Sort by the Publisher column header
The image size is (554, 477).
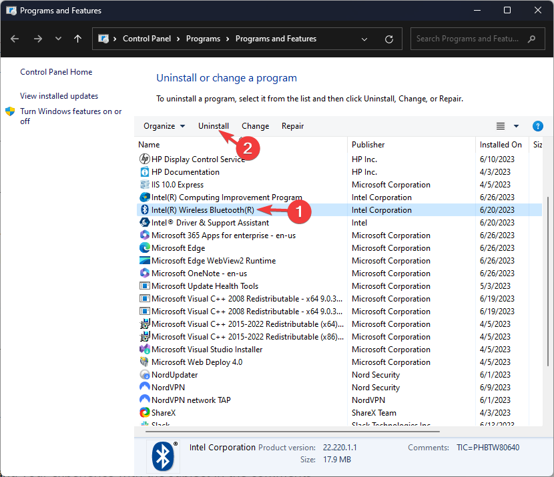coord(368,145)
